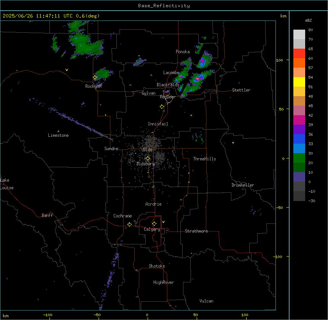Click the white plus marker north of Drumheller
328x320 pixels.
coord(233,143)
